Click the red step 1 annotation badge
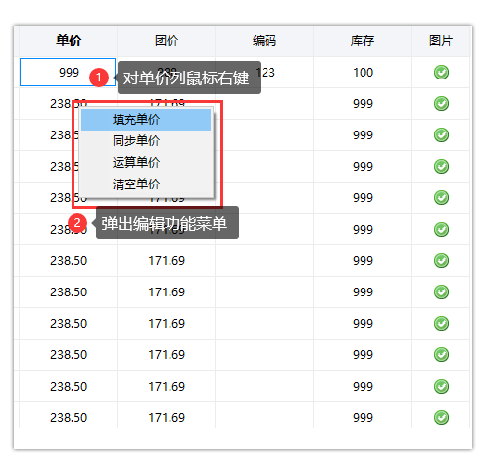Screen dimensions: 485x474 click(99, 78)
